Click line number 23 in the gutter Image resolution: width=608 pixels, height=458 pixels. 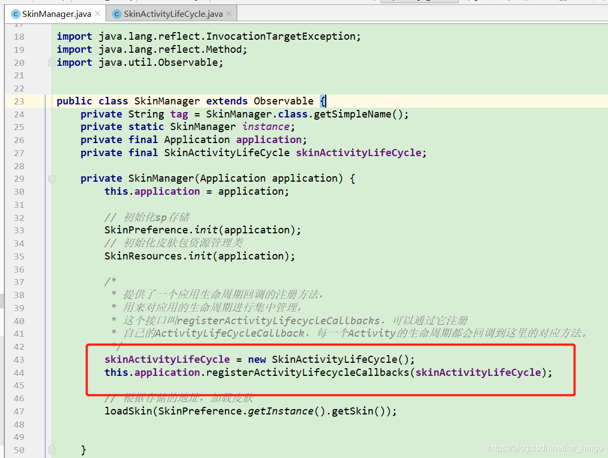(x=19, y=102)
